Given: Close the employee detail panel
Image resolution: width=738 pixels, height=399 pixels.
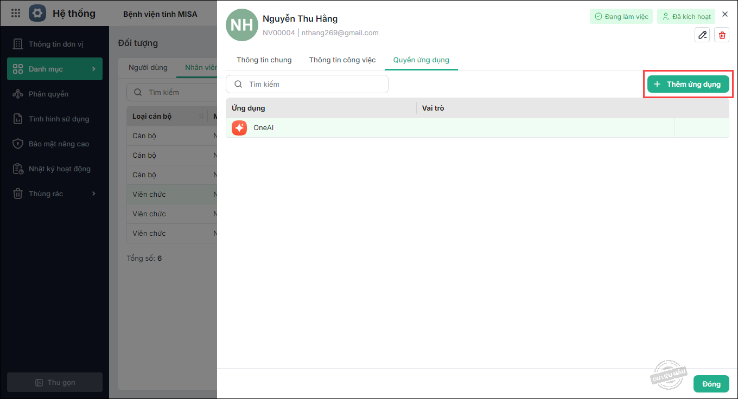Looking at the screenshot, I should point(725,14).
